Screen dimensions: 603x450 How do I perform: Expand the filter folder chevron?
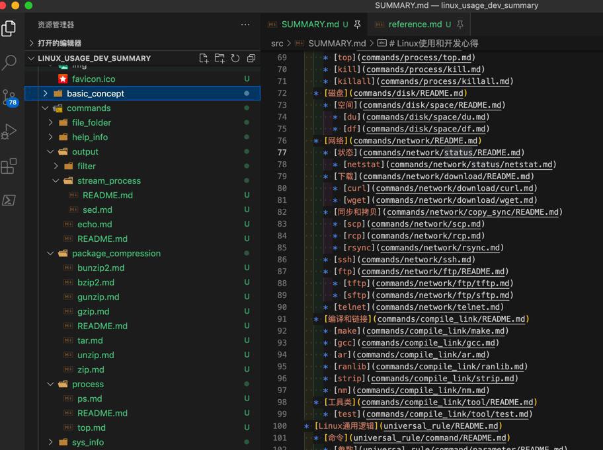pos(56,166)
